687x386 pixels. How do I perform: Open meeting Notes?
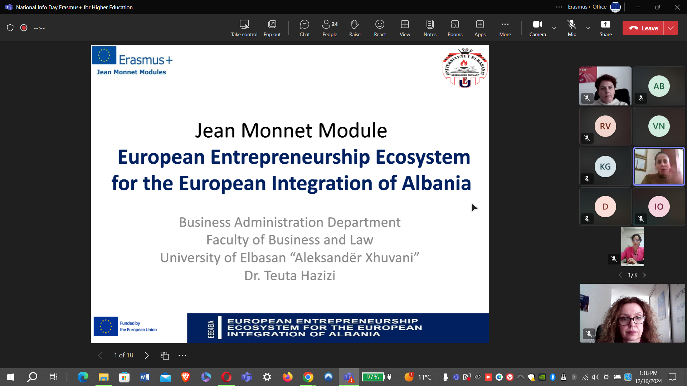pyautogui.click(x=430, y=28)
